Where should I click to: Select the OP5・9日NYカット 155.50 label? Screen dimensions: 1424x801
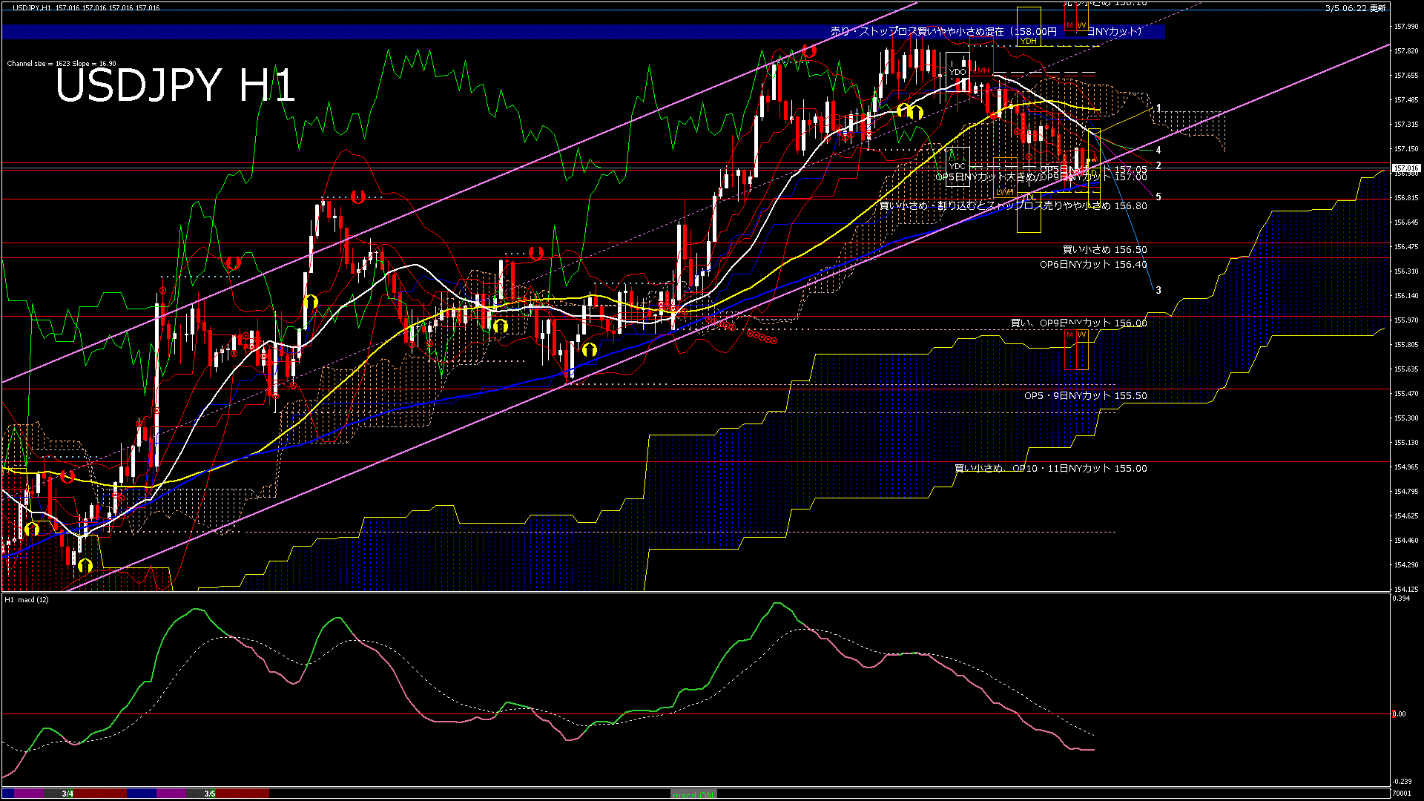click(x=1085, y=396)
